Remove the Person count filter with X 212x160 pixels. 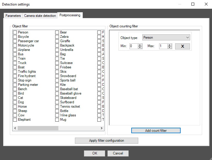[x=182, y=46]
